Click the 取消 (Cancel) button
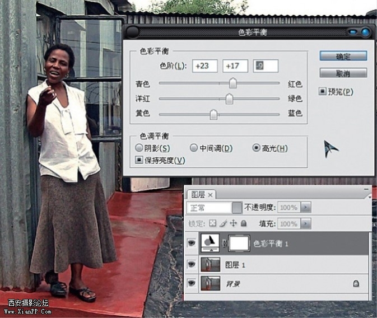Viewport: 377px width, 318px height. click(x=343, y=73)
